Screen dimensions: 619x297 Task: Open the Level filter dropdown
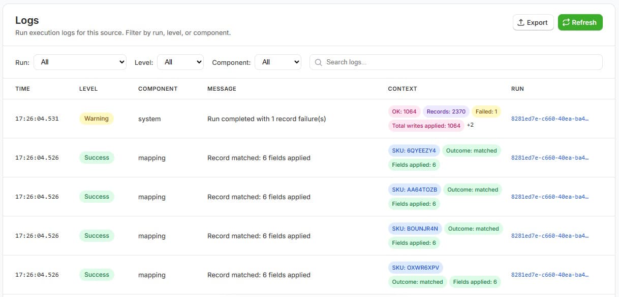point(180,62)
